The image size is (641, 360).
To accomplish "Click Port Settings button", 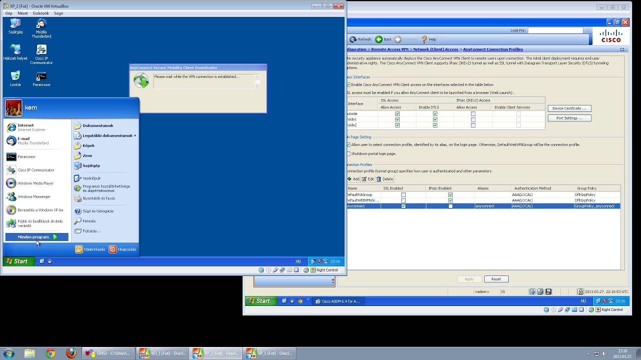I will [x=569, y=118].
